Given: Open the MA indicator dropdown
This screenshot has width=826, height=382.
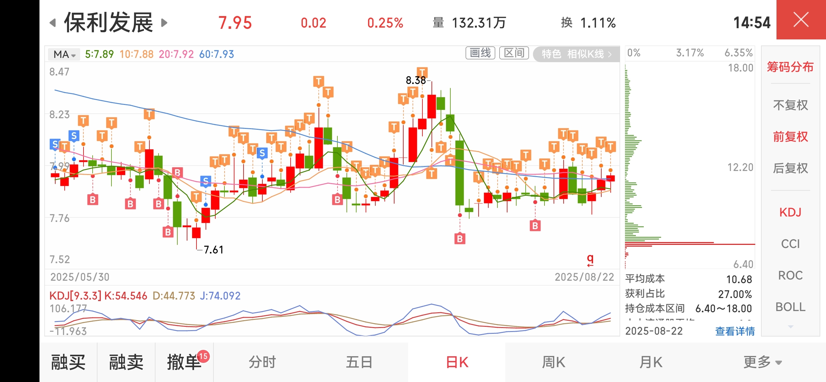Looking at the screenshot, I should (64, 54).
